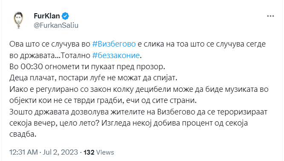Open the #Визбегово hashtag
The image size is (284, 161).
point(114,44)
